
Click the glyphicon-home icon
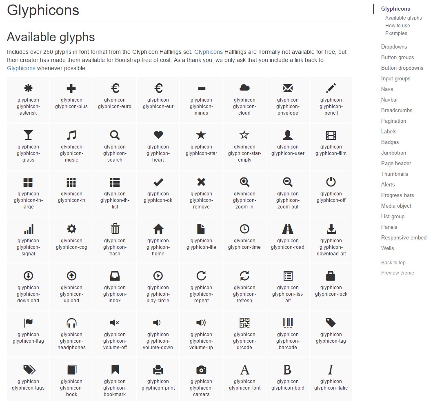[x=158, y=229]
